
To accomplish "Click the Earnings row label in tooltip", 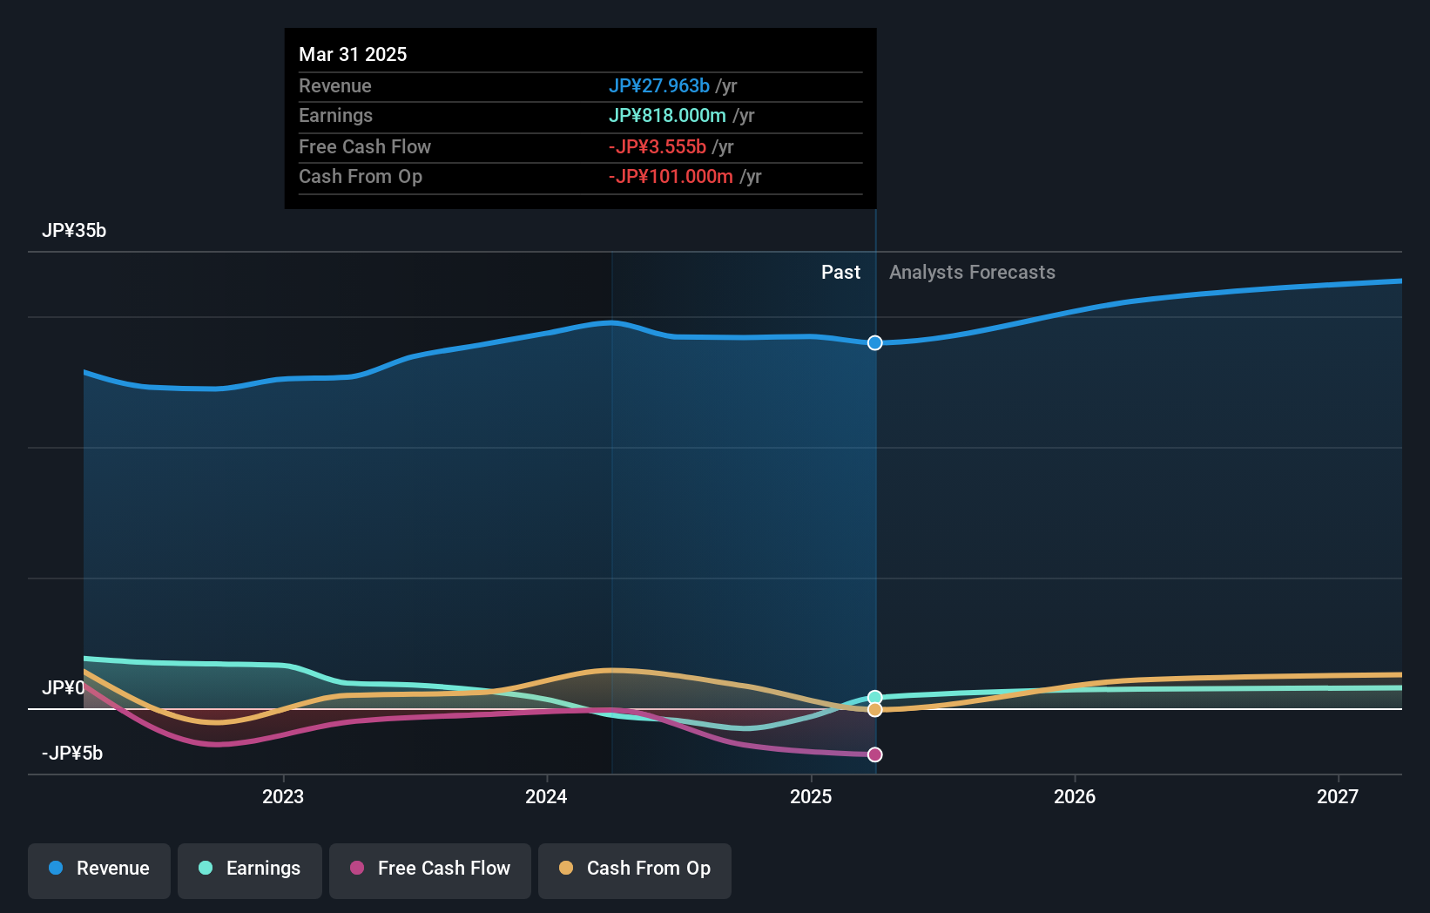I will [x=335, y=115].
